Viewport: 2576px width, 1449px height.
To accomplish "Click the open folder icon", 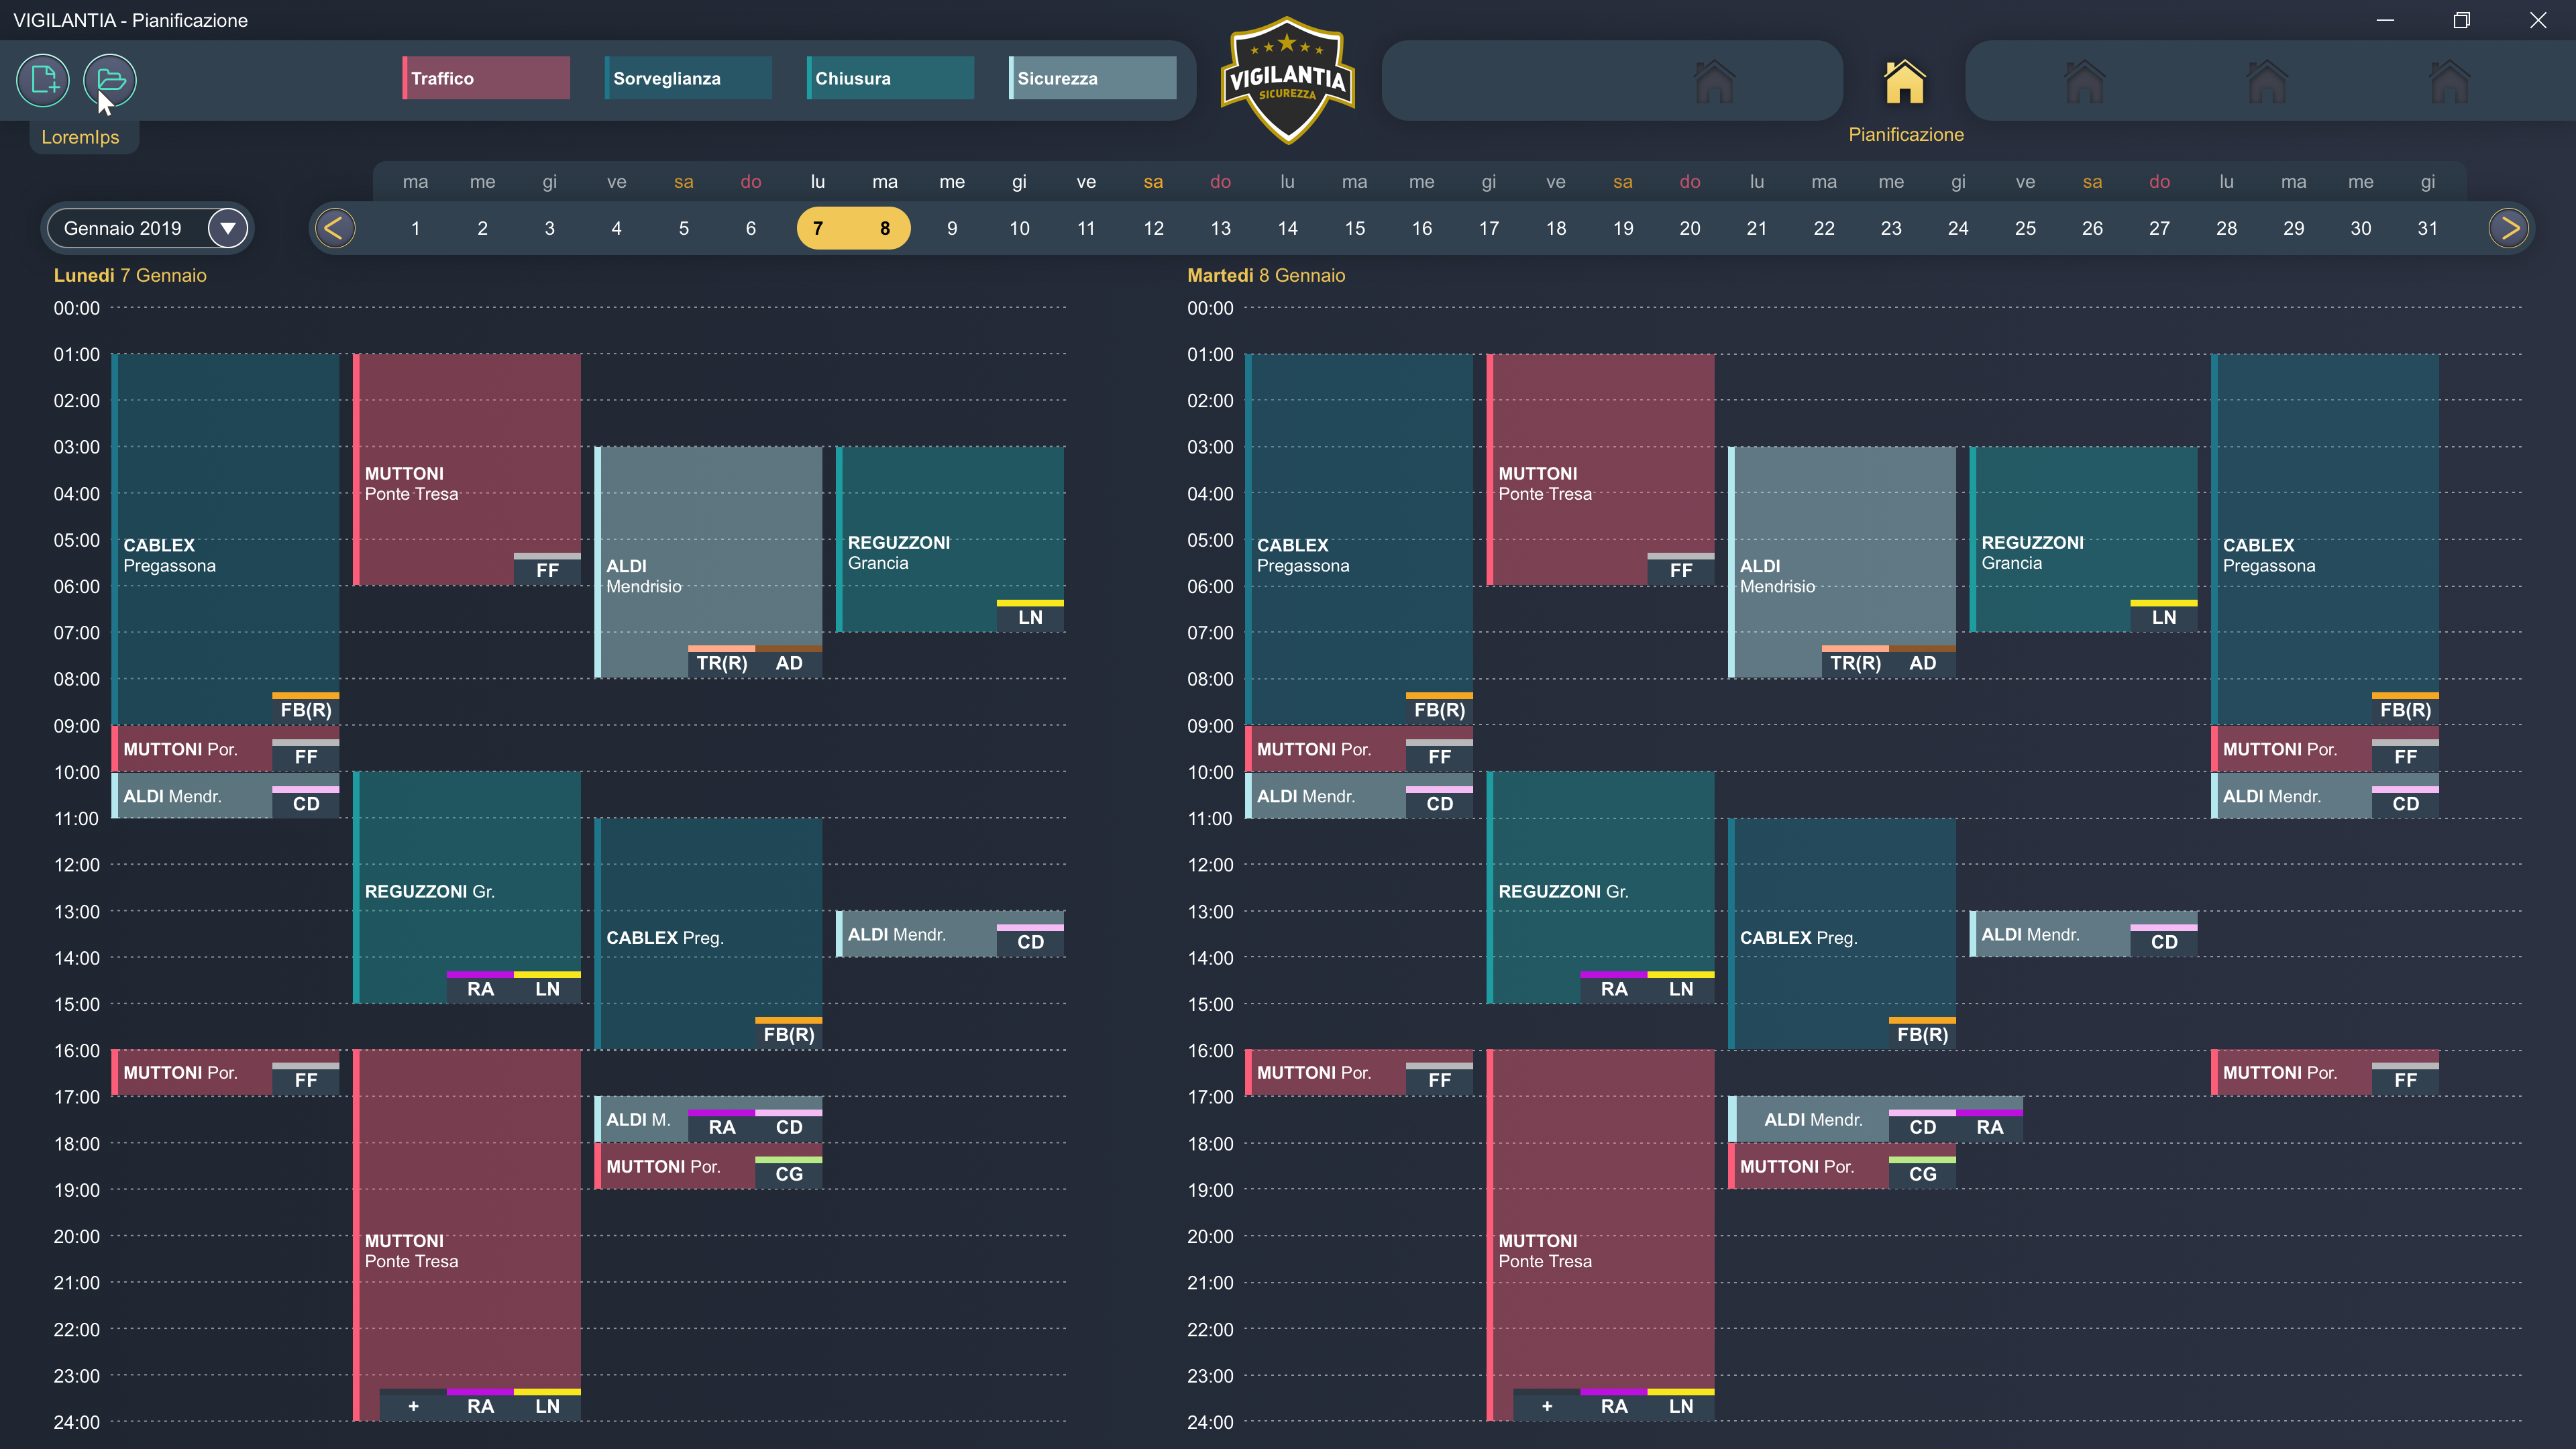I will point(110,80).
